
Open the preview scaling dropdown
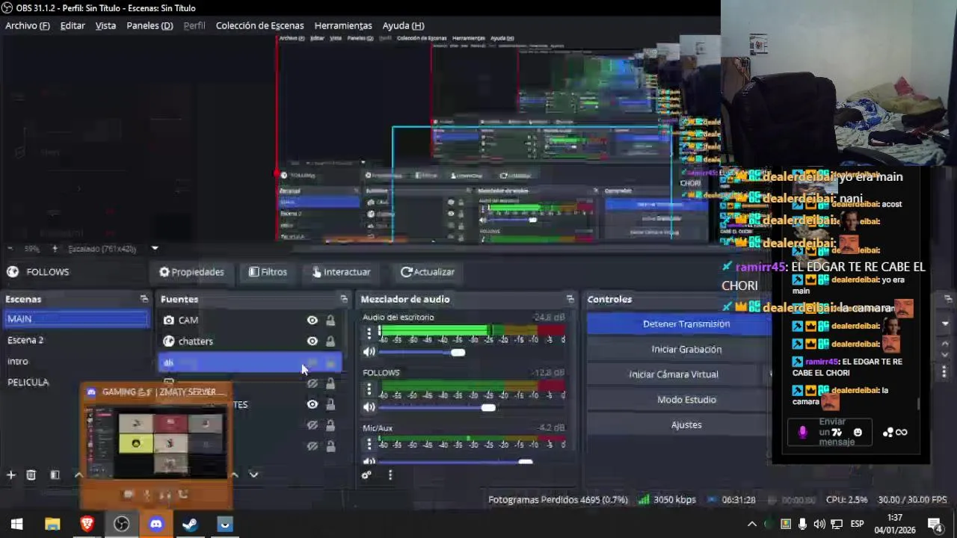click(155, 248)
